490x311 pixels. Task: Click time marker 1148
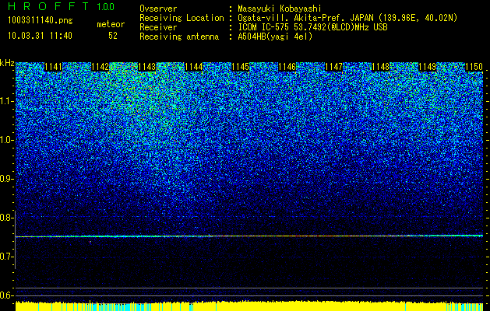(381, 67)
